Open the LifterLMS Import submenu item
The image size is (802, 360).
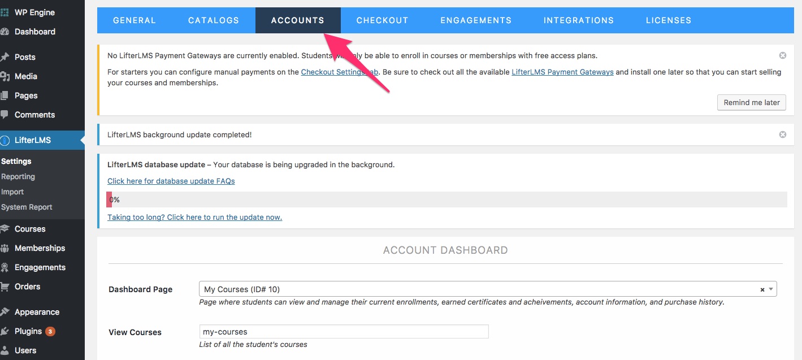12,192
